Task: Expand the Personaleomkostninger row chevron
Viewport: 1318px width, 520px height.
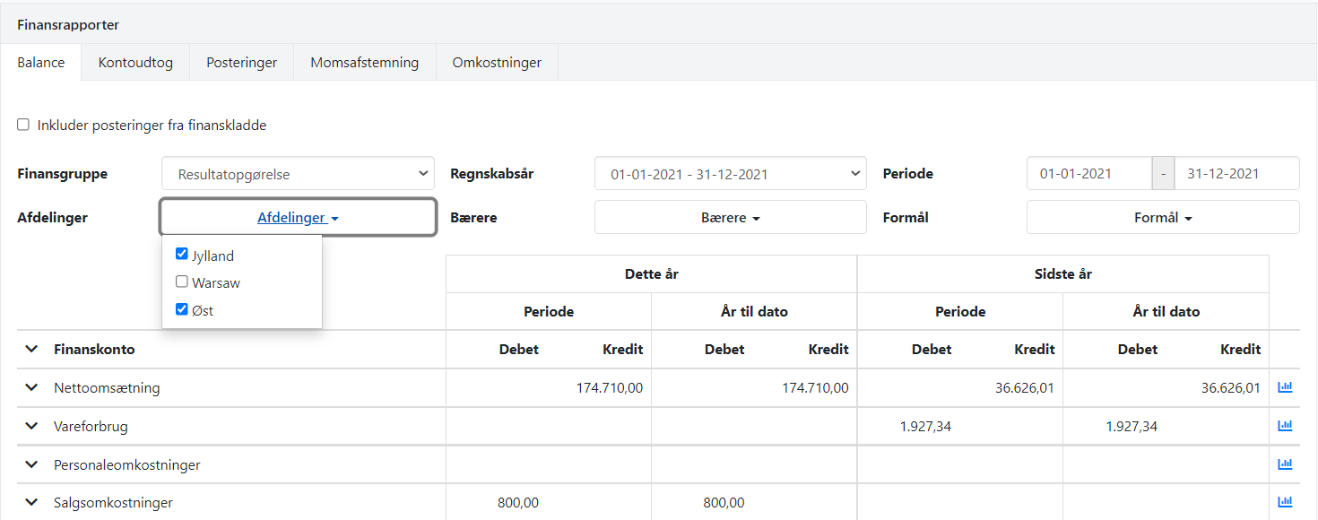Action: tap(32, 465)
